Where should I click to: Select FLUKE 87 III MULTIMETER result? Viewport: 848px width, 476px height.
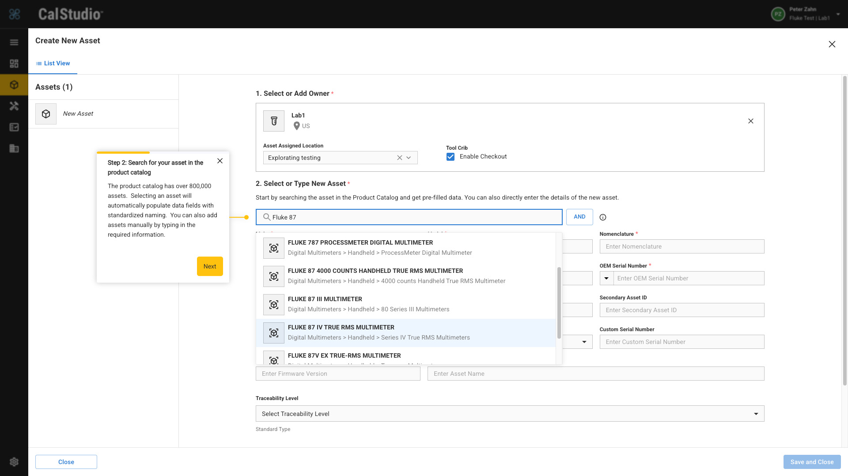click(406, 304)
